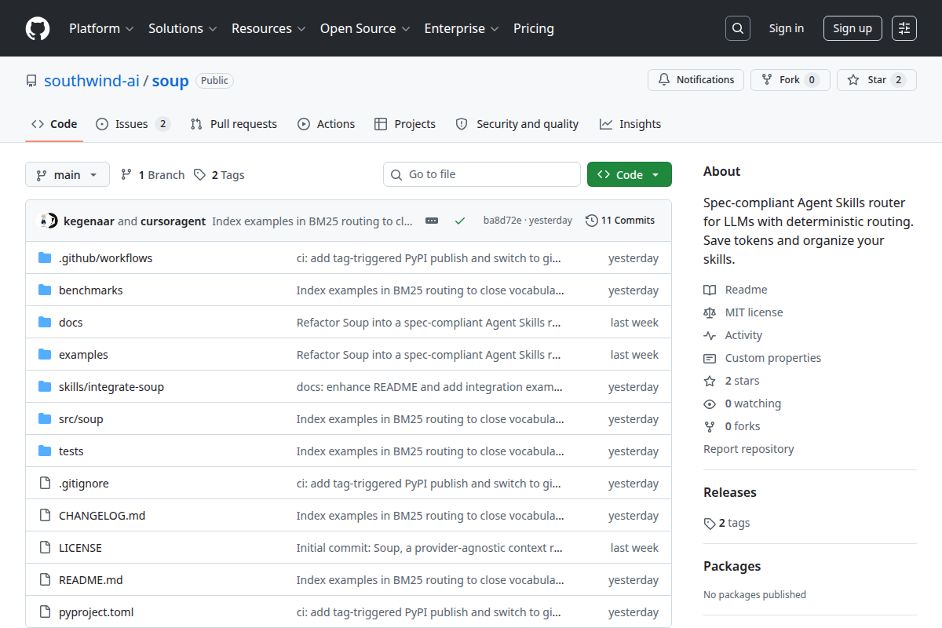Open the Custom properties link
This screenshot has height=628, width=942.
click(773, 358)
